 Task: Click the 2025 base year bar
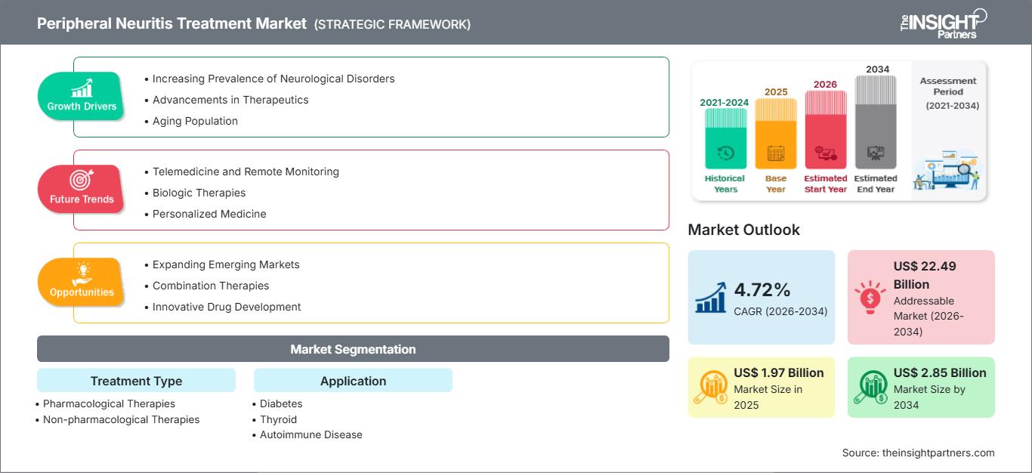click(x=776, y=134)
